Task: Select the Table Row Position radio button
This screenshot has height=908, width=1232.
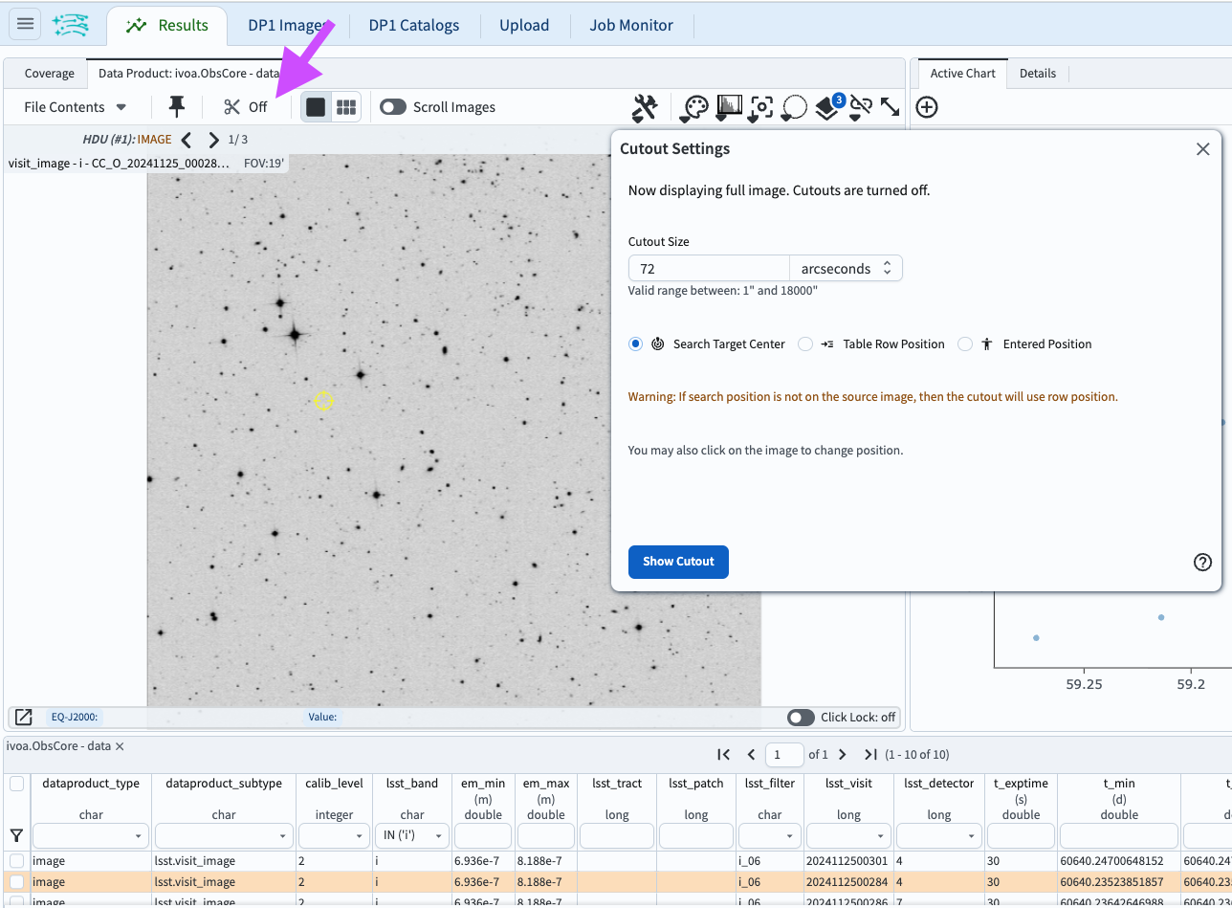Action: click(x=804, y=343)
